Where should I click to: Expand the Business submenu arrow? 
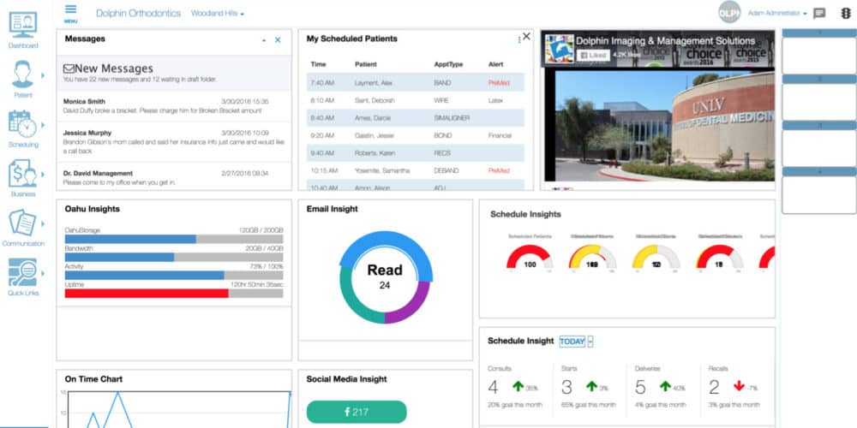[x=43, y=174]
